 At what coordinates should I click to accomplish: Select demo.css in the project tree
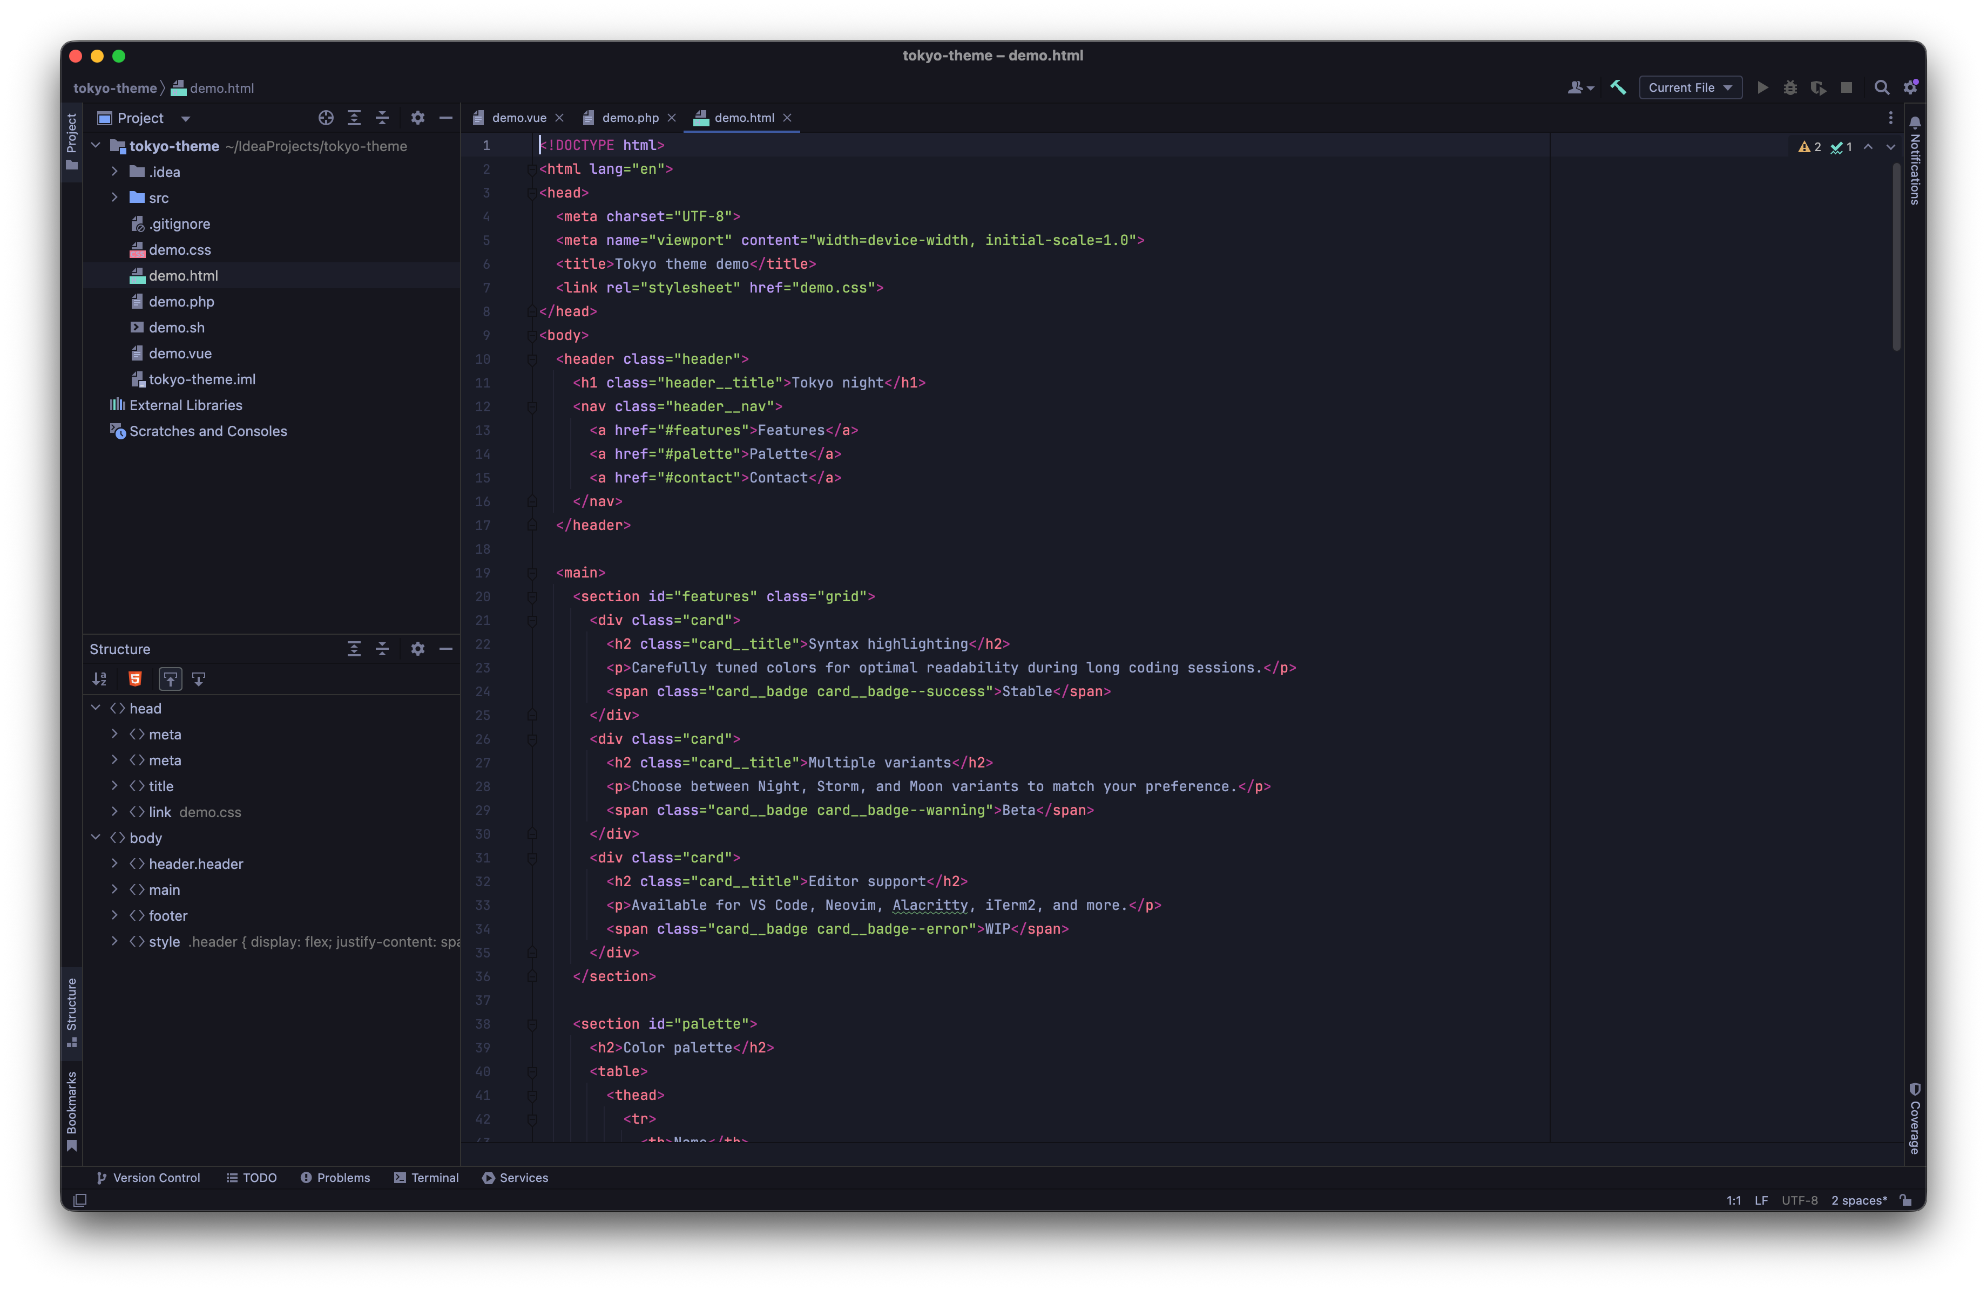[179, 249]
